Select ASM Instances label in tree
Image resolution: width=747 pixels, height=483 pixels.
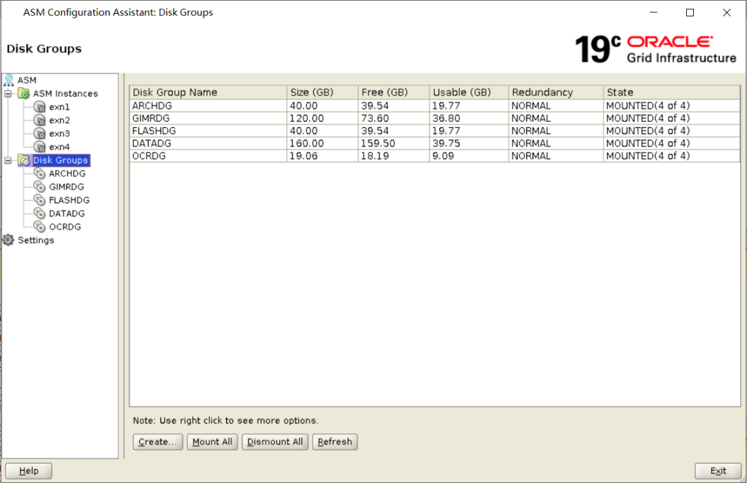coord(65,93)
